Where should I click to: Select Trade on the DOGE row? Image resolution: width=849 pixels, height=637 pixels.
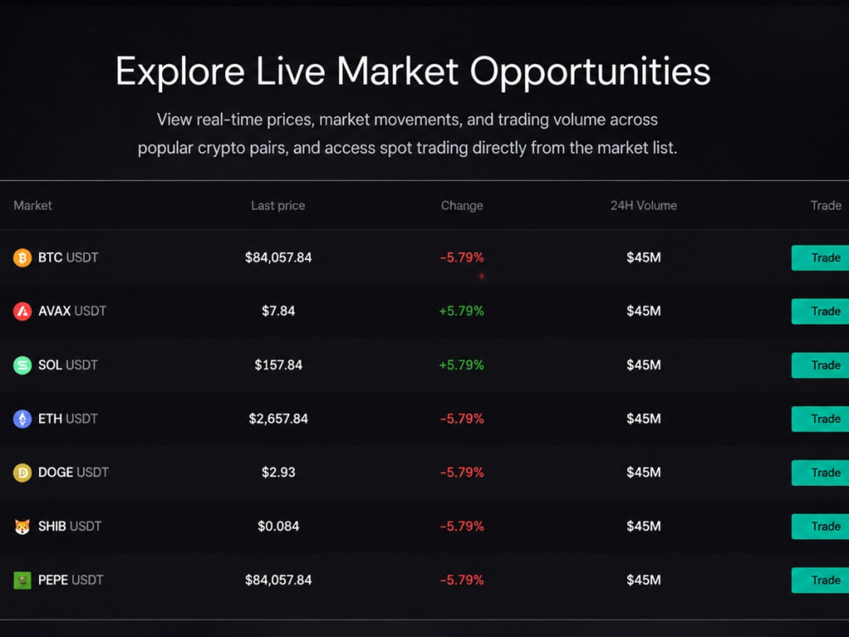click(820, 472)
